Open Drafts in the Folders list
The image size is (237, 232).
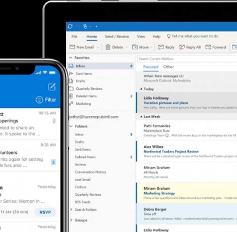click(79, 142)
